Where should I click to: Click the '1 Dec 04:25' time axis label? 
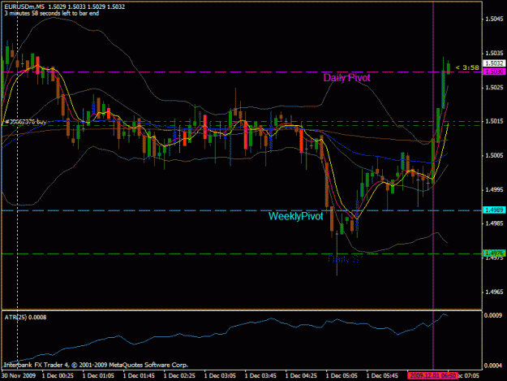(x=301, y=376)
